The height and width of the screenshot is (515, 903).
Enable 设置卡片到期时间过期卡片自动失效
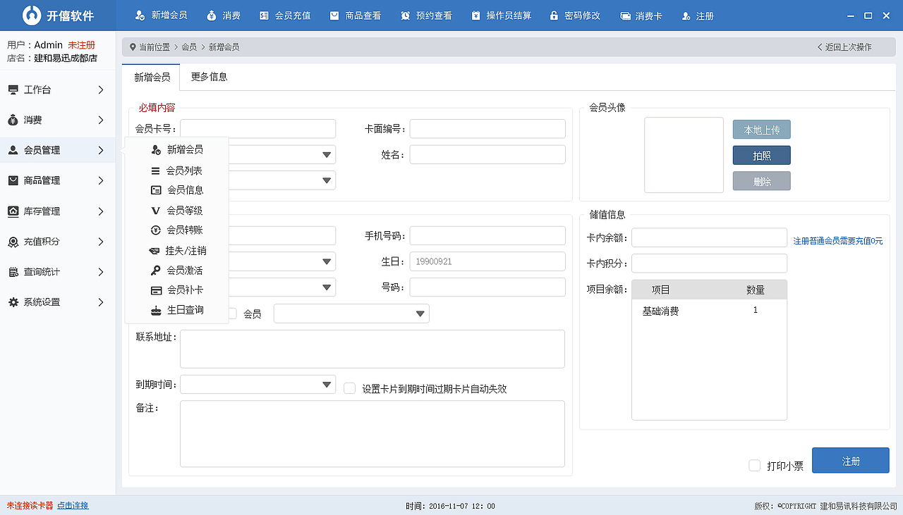(x=349, y=387)
